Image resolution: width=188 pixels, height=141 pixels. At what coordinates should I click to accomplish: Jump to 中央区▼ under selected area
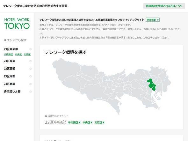[88, 122]
